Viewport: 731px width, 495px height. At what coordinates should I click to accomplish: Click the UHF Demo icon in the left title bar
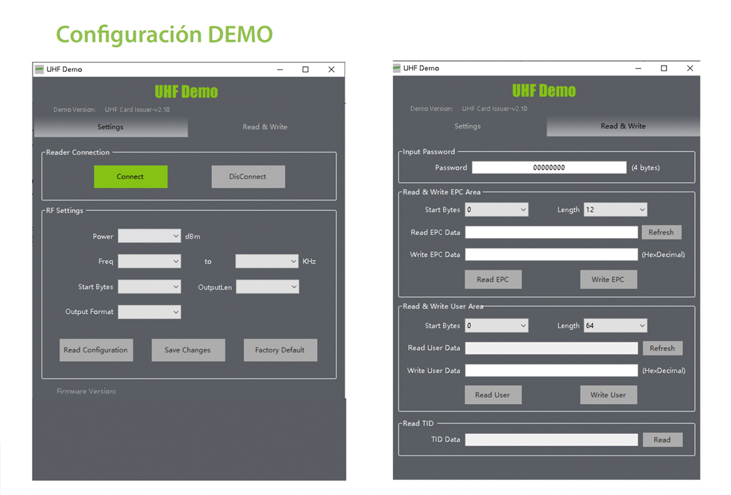click(x=39, y=69)
